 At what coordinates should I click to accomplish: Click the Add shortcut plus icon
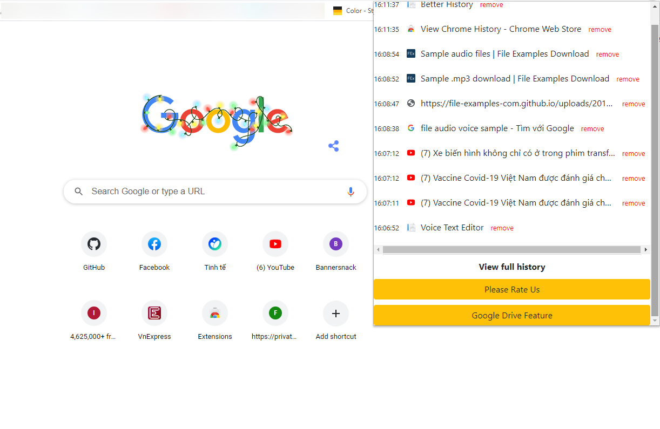point(336,313)
